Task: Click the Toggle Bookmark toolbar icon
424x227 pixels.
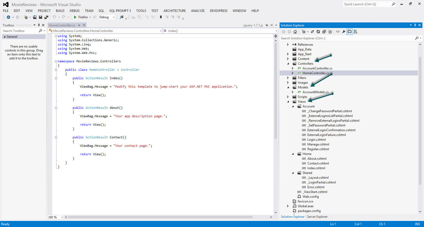Action: (x=161, y=17)
